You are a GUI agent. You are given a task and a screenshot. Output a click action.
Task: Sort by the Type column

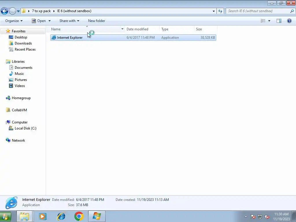pos(165,29)
